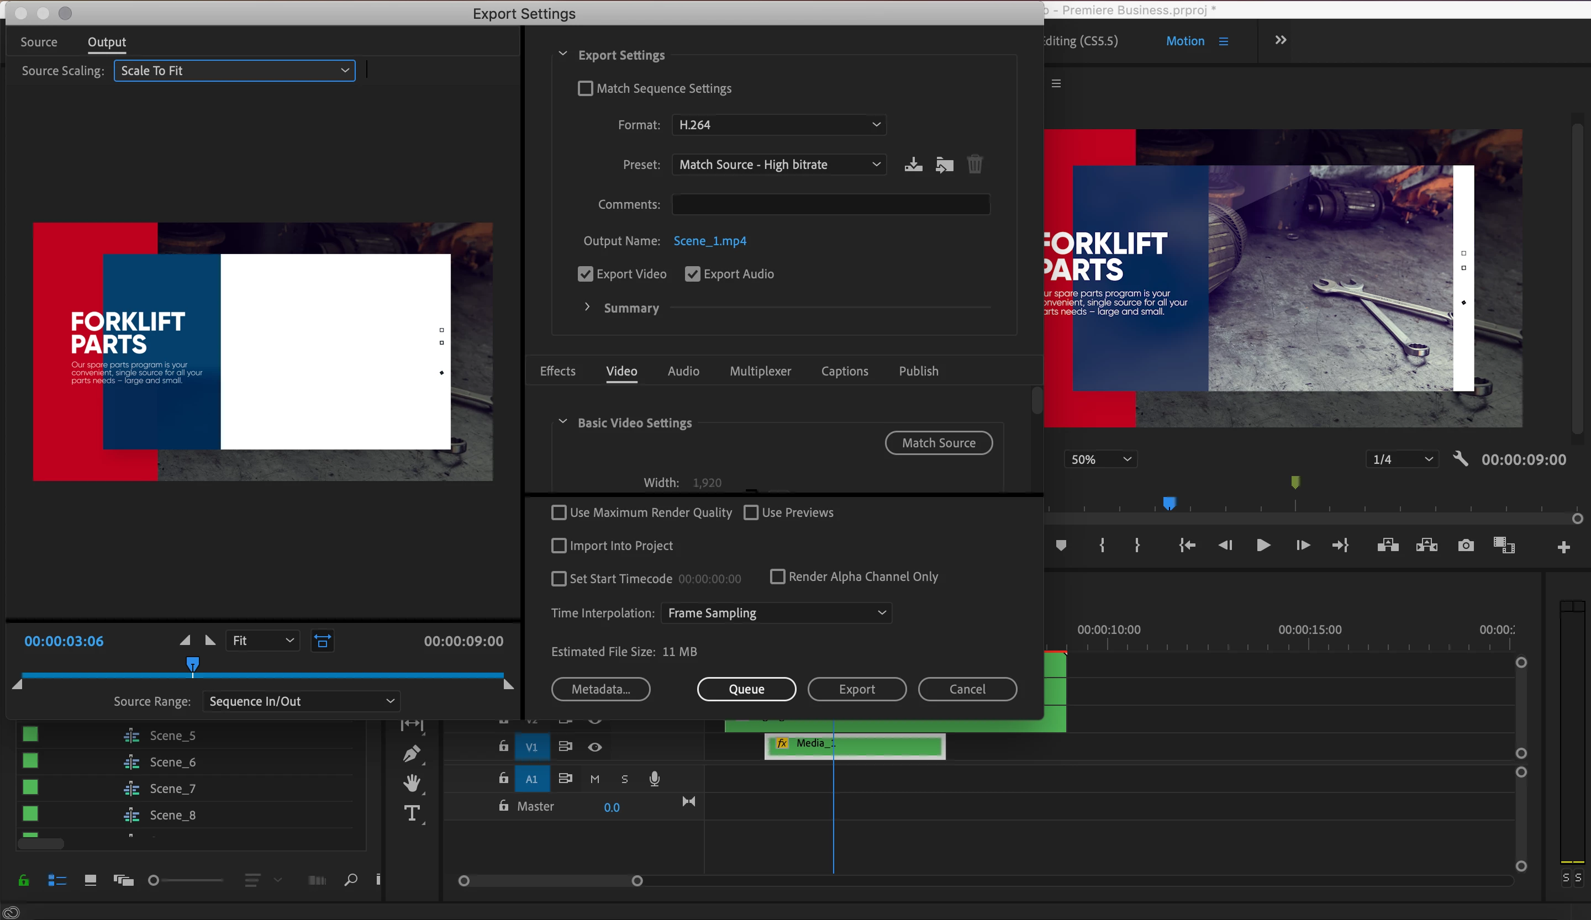1591x920 pixels.
Task: Switch to the Source tab
Action: pos(39,41)
